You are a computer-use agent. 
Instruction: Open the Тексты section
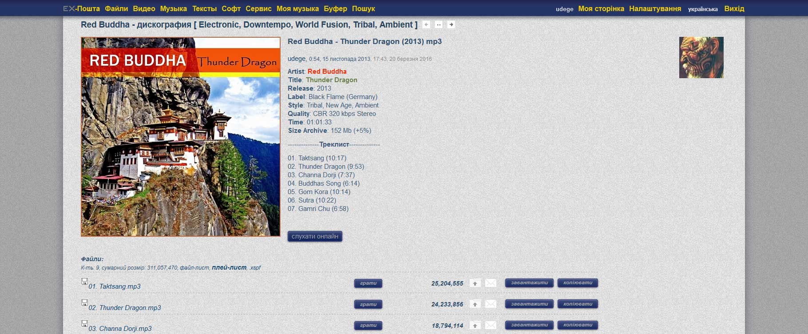(205, 8)
